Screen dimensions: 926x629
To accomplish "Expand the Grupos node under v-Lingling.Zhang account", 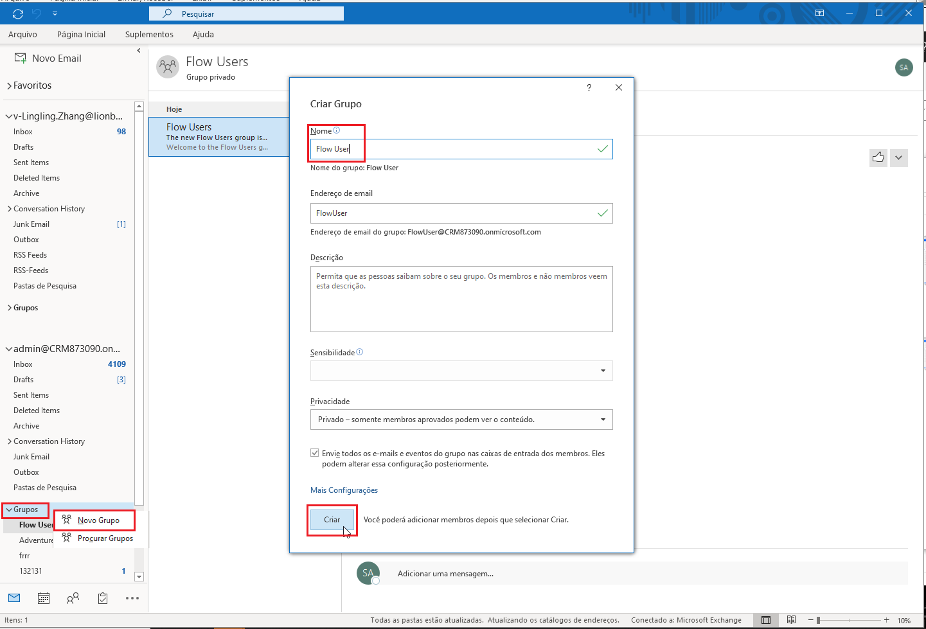I will 10,308.
